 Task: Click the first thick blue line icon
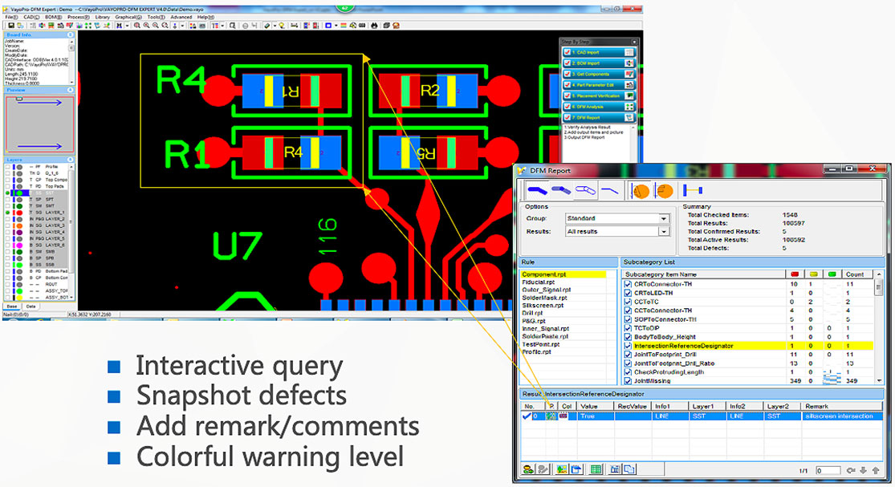tap(537, 191)
